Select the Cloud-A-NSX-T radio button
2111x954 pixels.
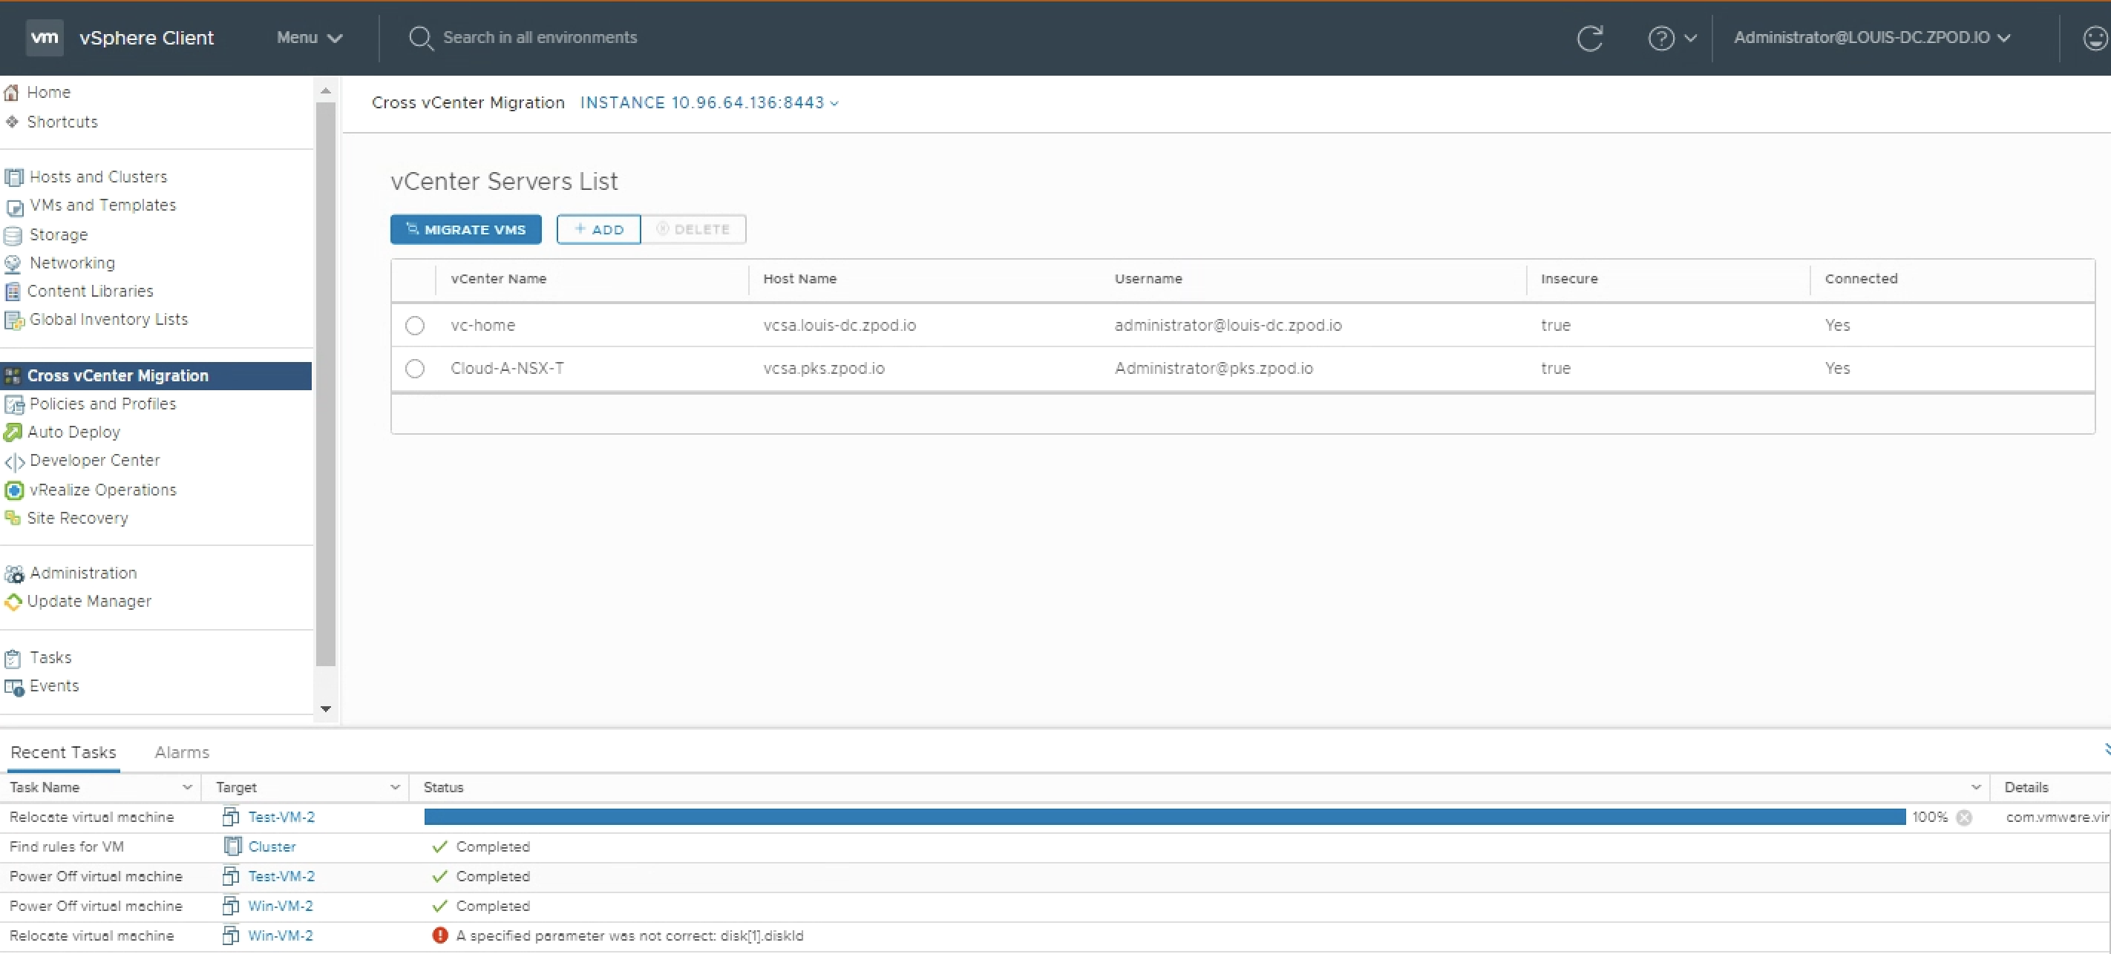coord(415,369)
